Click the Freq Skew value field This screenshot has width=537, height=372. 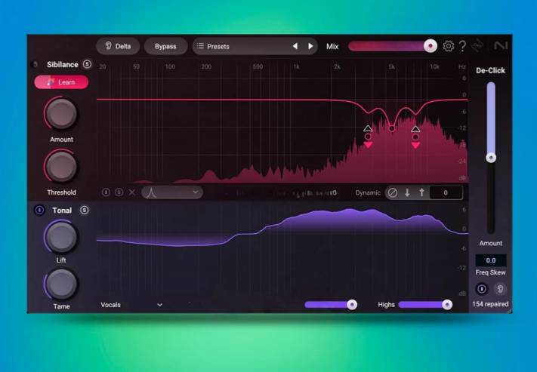491,260
